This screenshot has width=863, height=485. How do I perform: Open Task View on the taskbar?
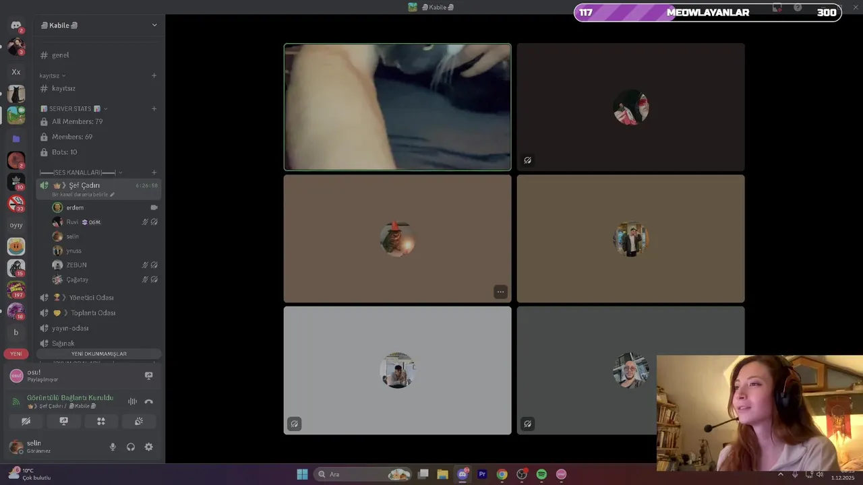pyautogui.click(x=423, y=474)
